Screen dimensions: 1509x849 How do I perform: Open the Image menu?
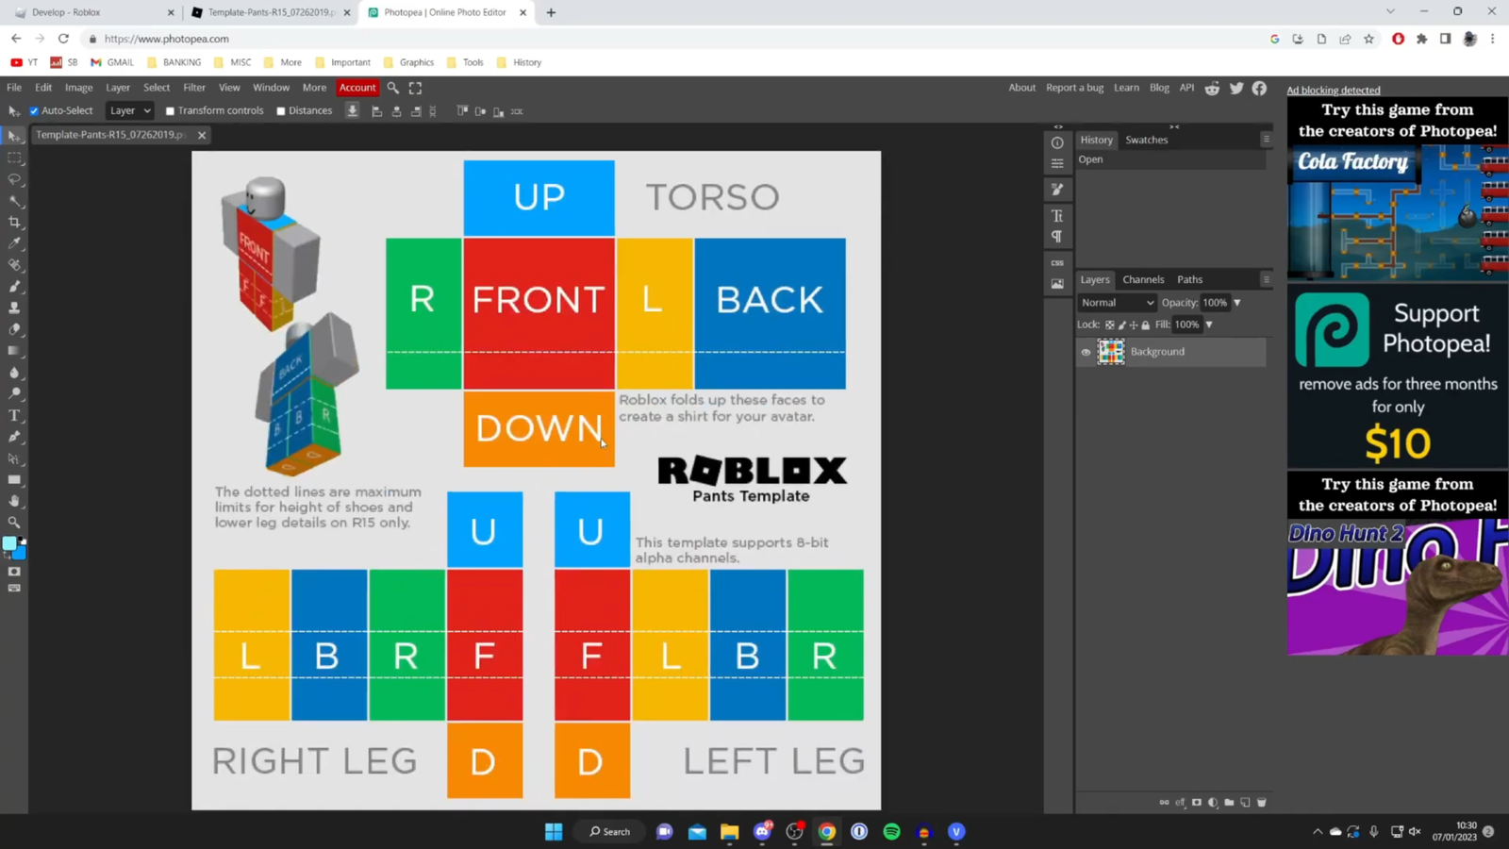pyautogui.click(x=78, y=87)
